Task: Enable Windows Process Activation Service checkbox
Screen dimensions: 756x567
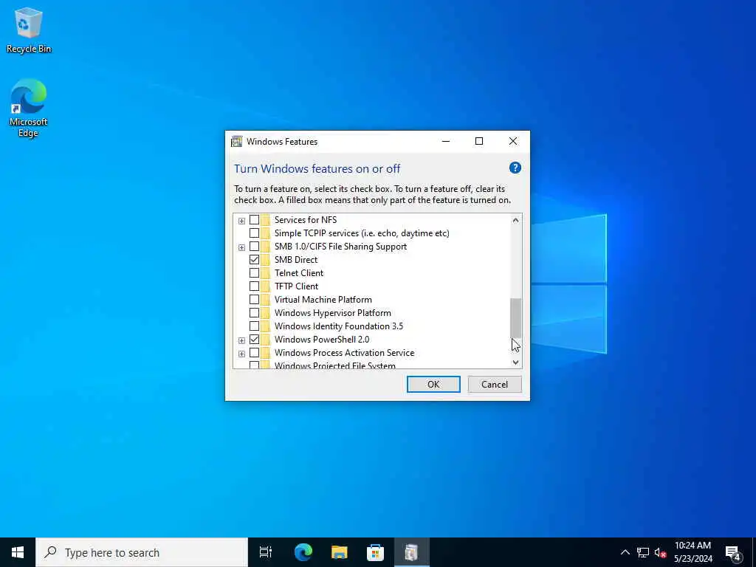Action: click(x=254, y=353)
